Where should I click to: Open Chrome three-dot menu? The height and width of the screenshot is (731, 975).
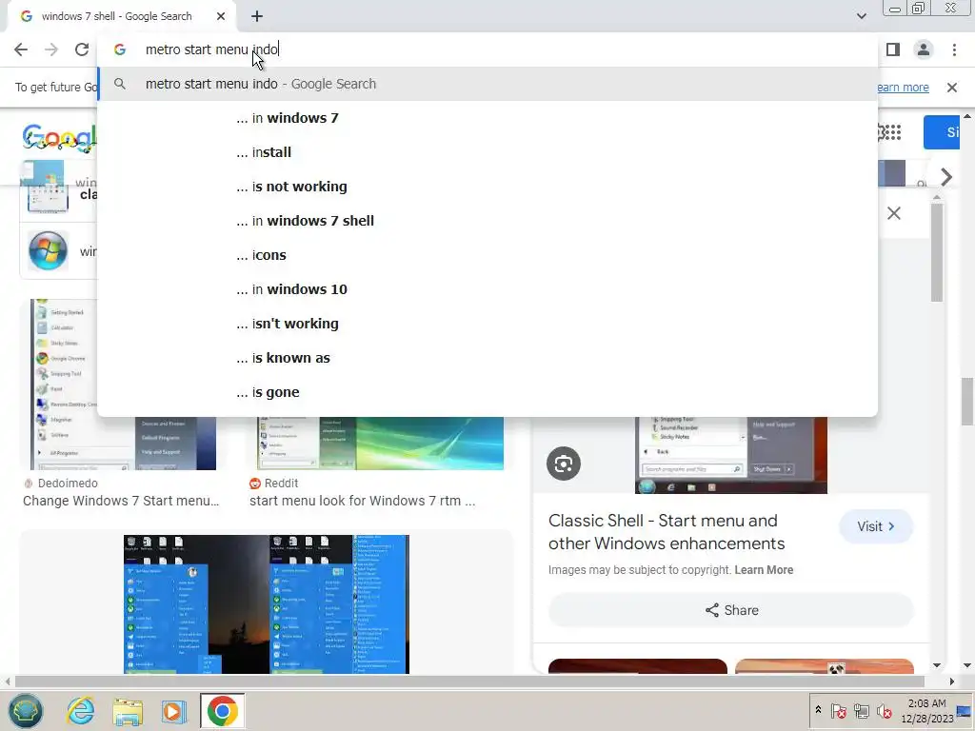[x=954, y=49]
